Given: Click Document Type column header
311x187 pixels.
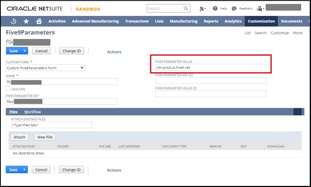Looking at the screenshot, I should point(174,146).
